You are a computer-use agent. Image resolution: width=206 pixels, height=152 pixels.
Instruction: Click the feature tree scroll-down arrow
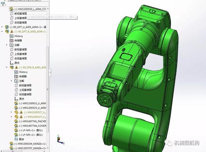click(x=48, y=148)
